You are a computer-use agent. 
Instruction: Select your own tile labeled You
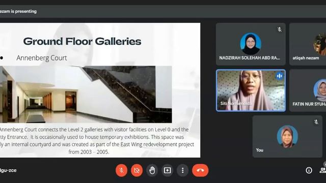[x=287, y=137]
